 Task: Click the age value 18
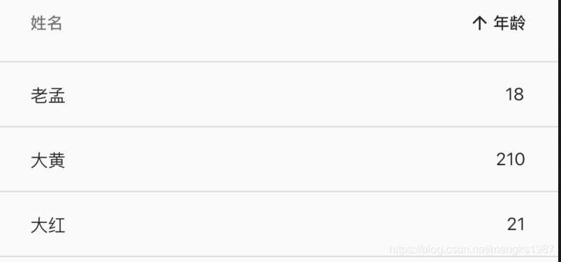514,95
